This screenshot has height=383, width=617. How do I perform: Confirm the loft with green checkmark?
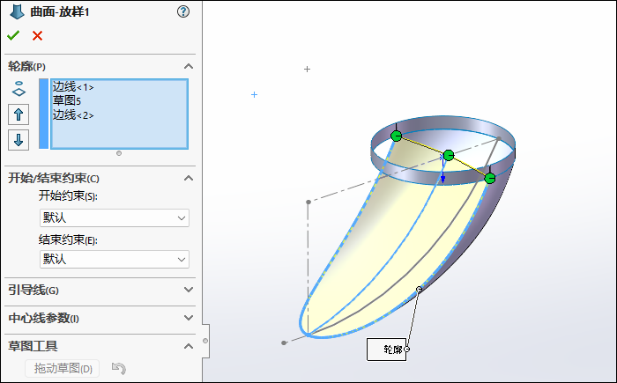13,36
